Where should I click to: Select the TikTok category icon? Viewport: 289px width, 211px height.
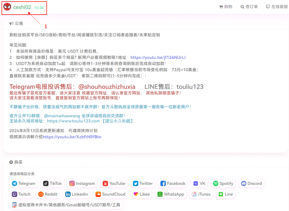pos(46,183)
